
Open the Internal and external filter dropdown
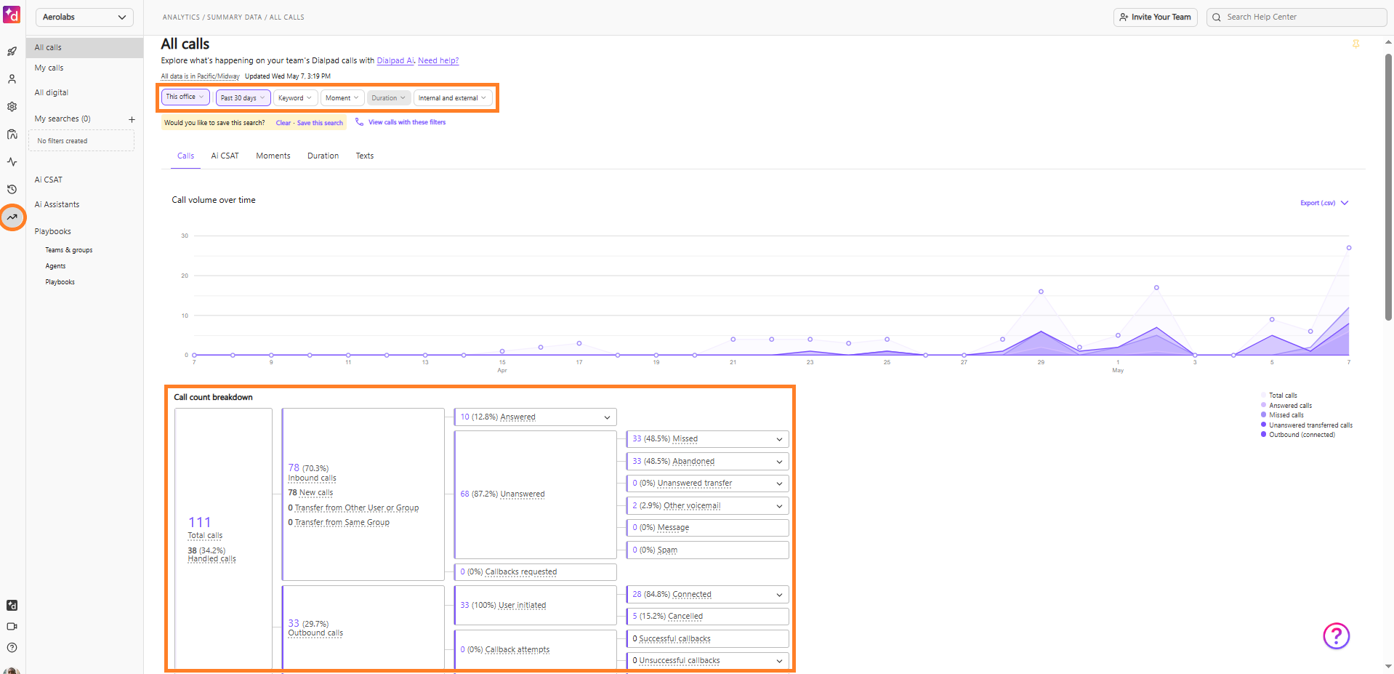coord(453,97)
